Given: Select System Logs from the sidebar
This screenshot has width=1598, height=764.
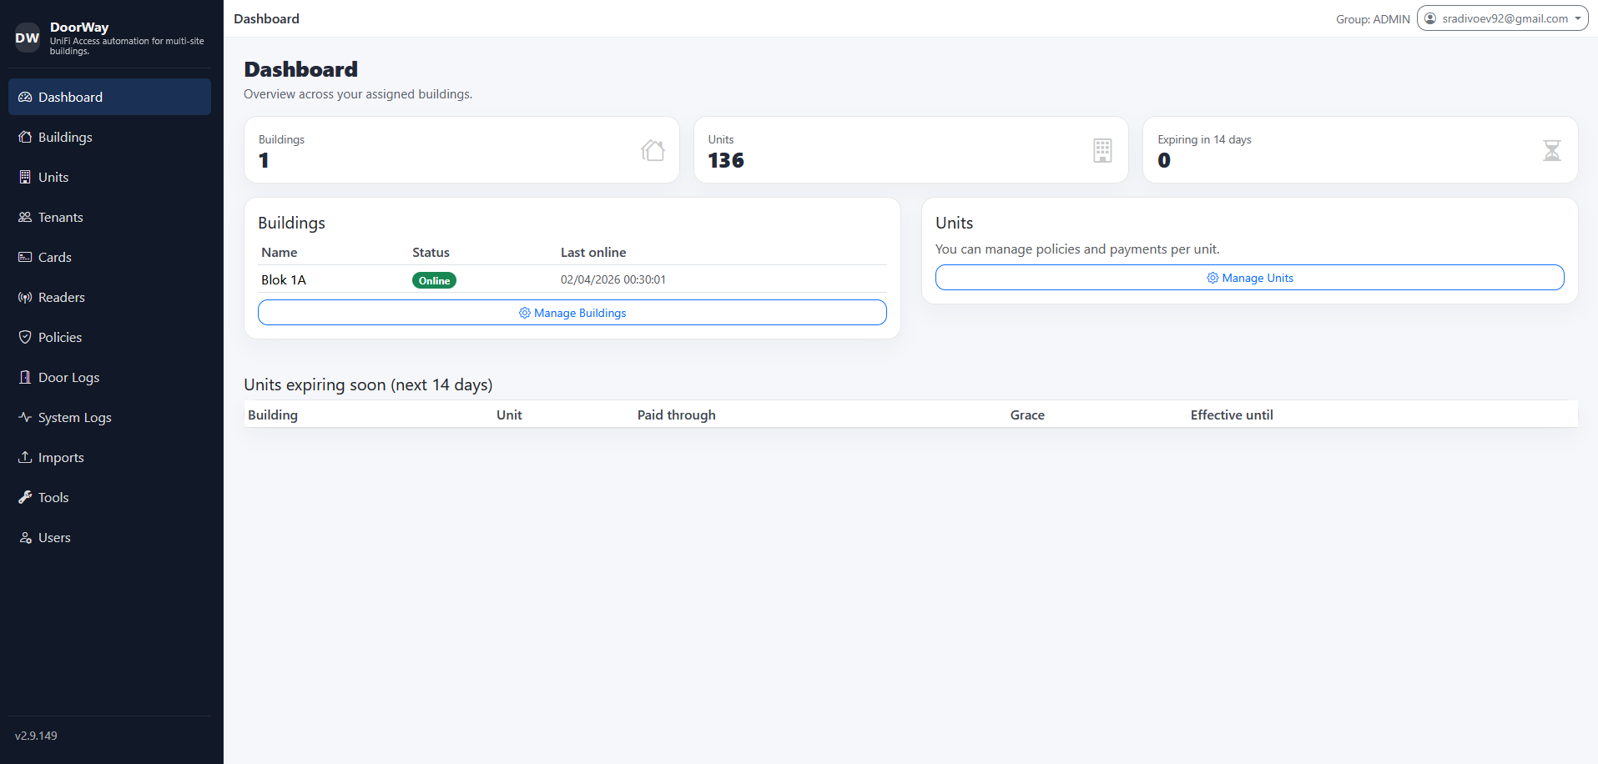Looking at the screenshot, I should point(74,418).
